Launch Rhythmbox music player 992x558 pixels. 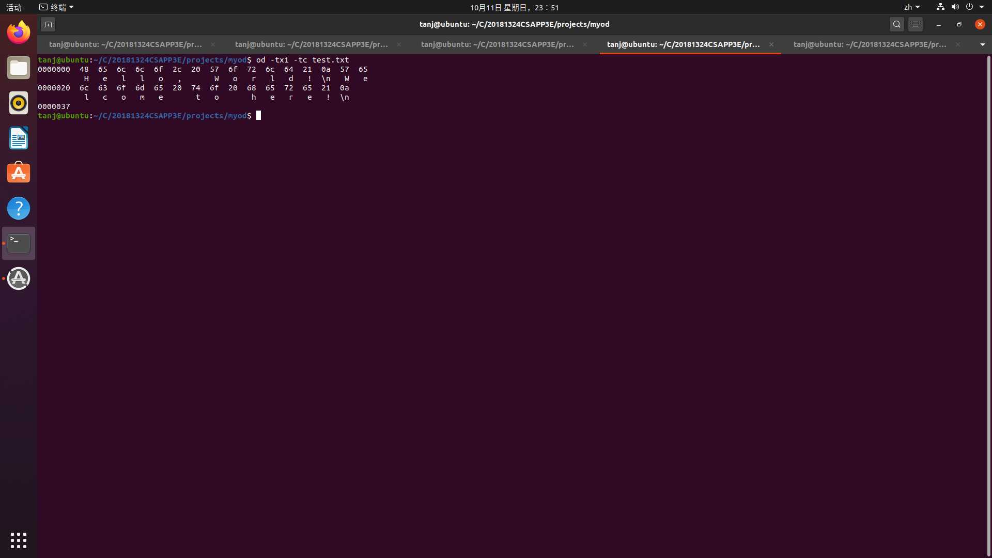(19, 103)
